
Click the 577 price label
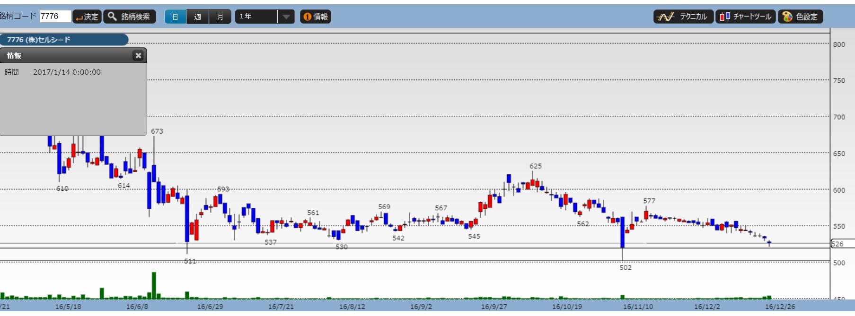[649, 201]
